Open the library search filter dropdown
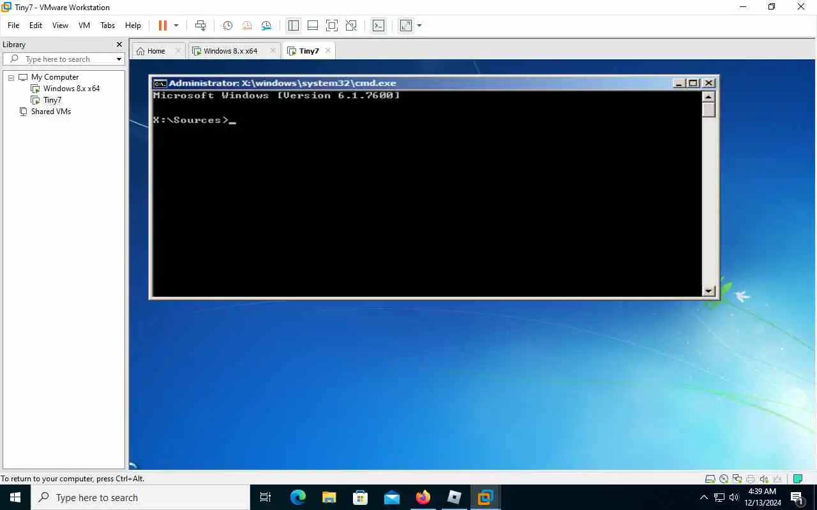The image size is (817, 510). click(119, 59)
